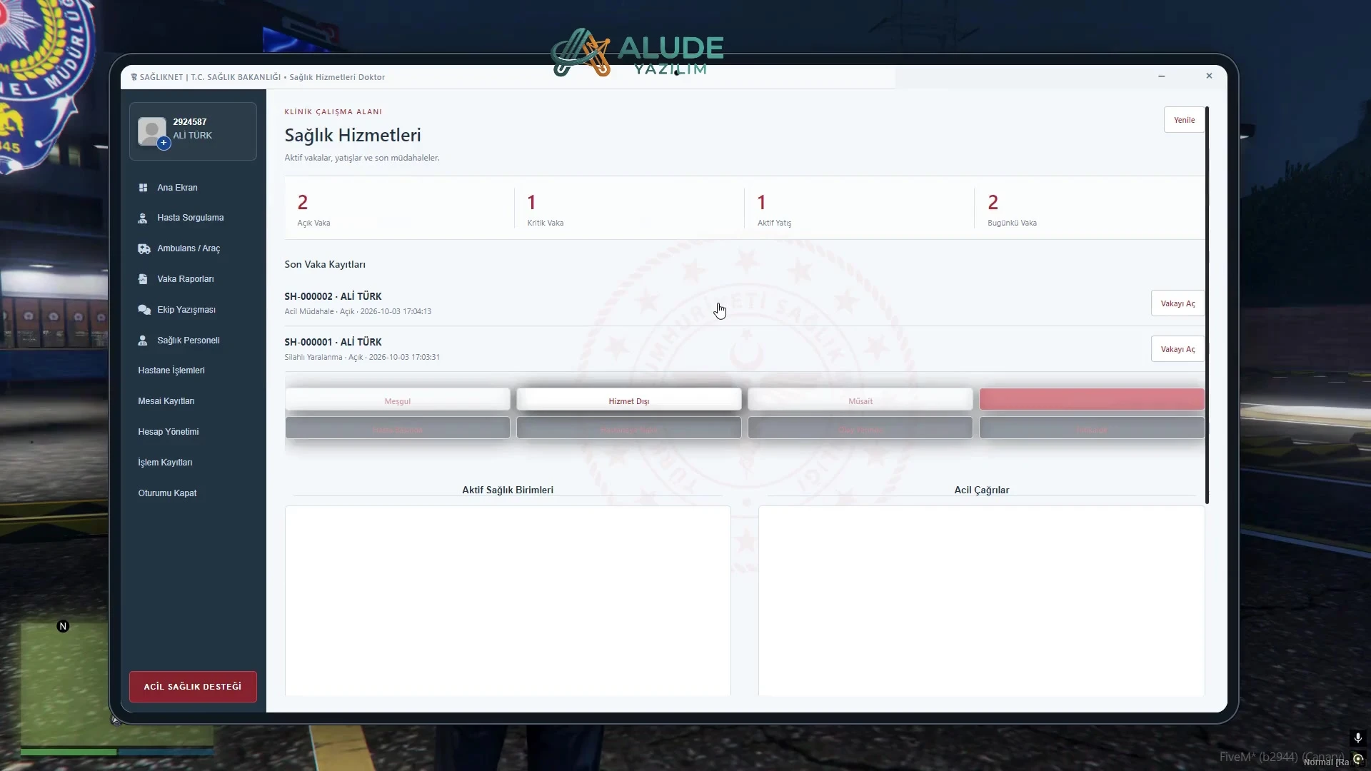1371x771 pixels.
Task: Click the Aktif Sağlık Birimleri list panel
Action: click(x=508, y=600)
